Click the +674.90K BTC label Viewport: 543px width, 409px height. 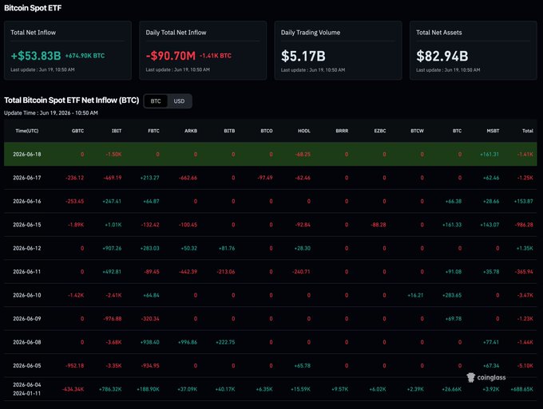coord(85,56)
